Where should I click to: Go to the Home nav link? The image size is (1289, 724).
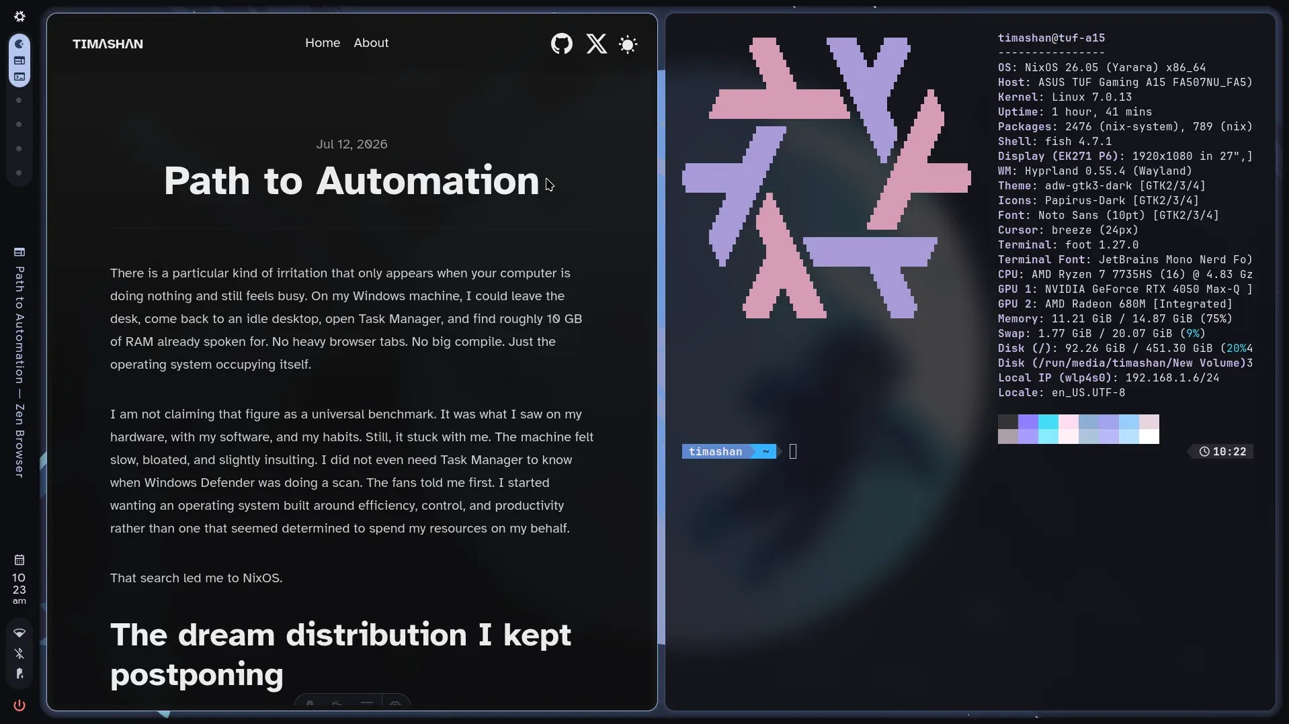coord(323,43)
